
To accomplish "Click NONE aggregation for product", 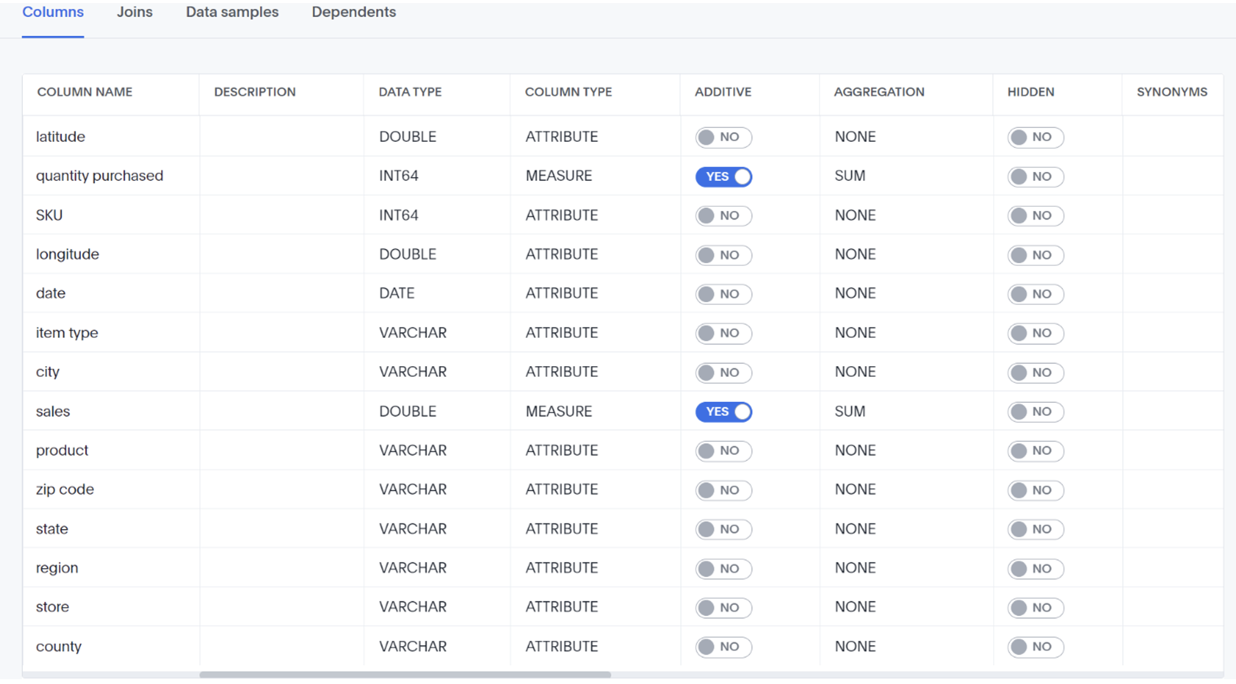I will coord(856,450).
